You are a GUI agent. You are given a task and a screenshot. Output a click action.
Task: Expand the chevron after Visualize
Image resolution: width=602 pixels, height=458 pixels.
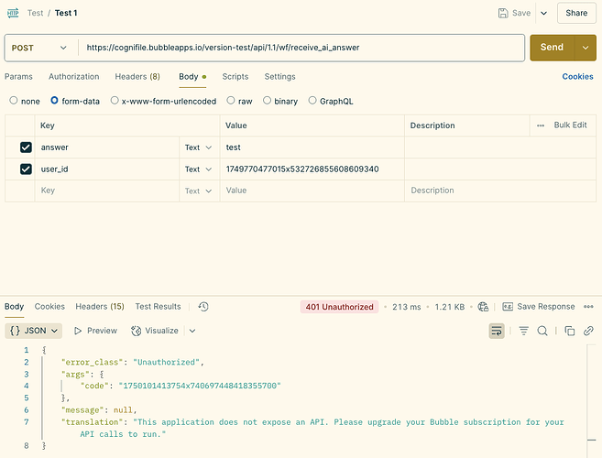[192, 331]
